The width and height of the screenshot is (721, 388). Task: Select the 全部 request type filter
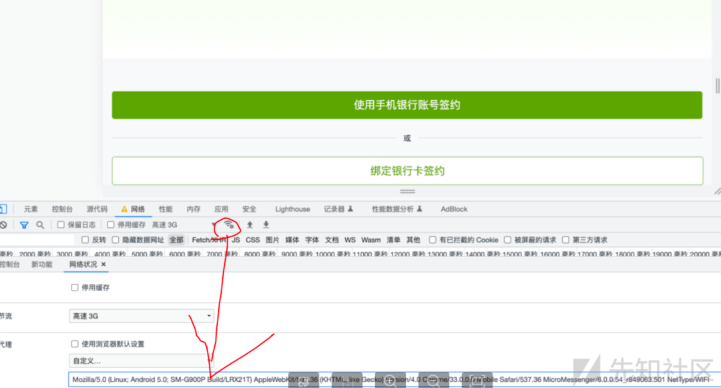click(176, 240)
